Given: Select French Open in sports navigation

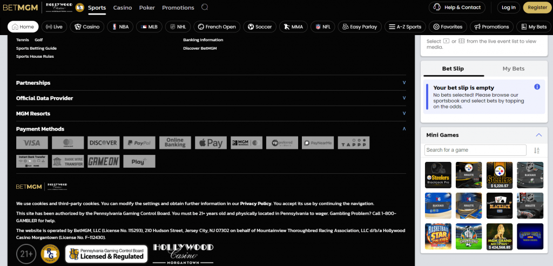Looking at the screenshot, I should [215, 26].
